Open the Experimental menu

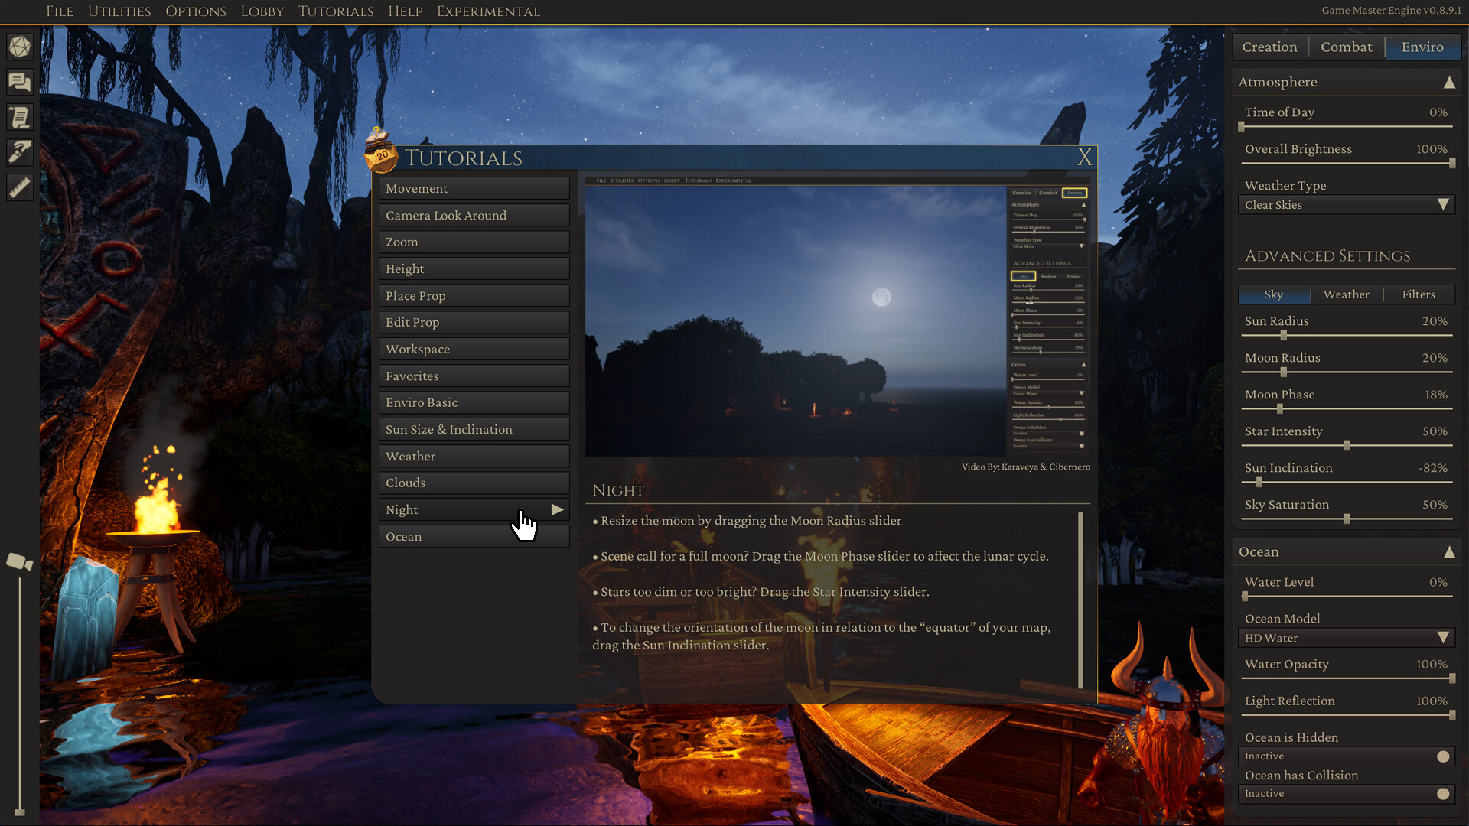point(488,11)
